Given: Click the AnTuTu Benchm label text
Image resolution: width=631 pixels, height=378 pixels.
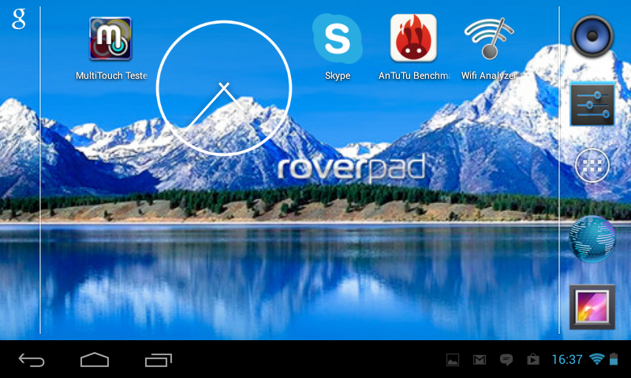Looking at the screenshot, I should 414,76.
